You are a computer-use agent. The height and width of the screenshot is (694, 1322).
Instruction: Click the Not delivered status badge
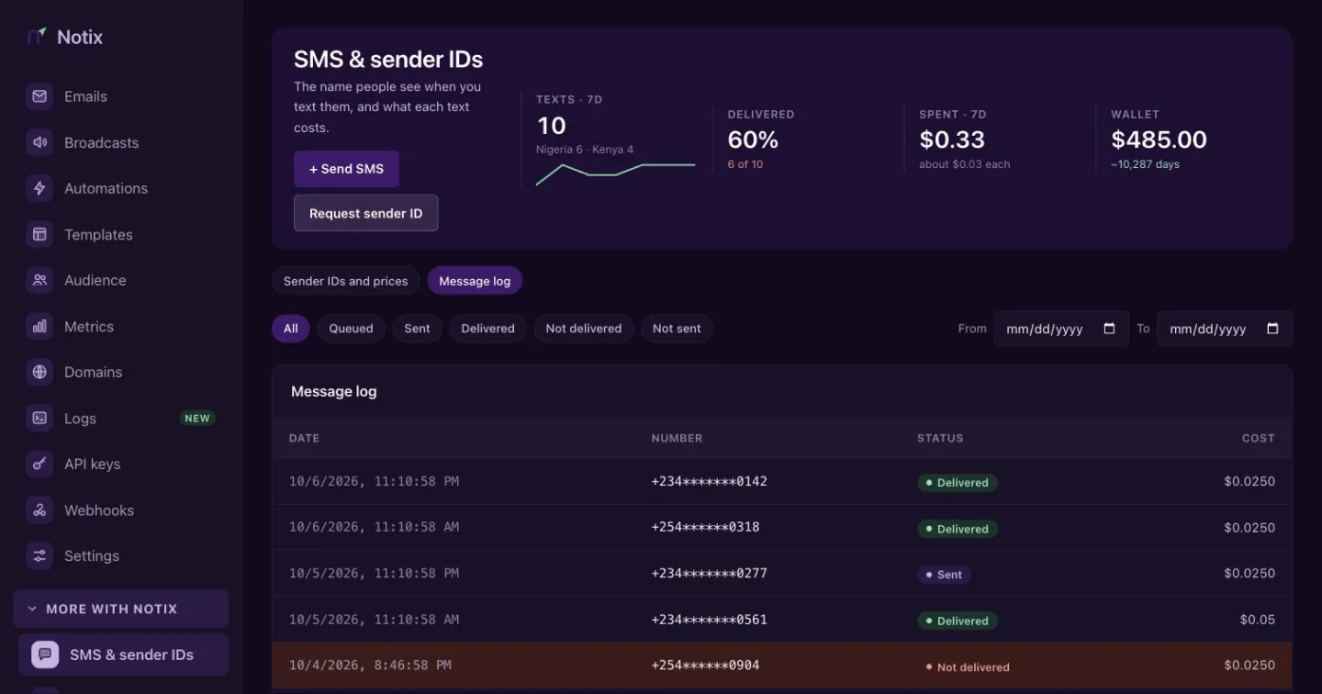pos(967,667)
